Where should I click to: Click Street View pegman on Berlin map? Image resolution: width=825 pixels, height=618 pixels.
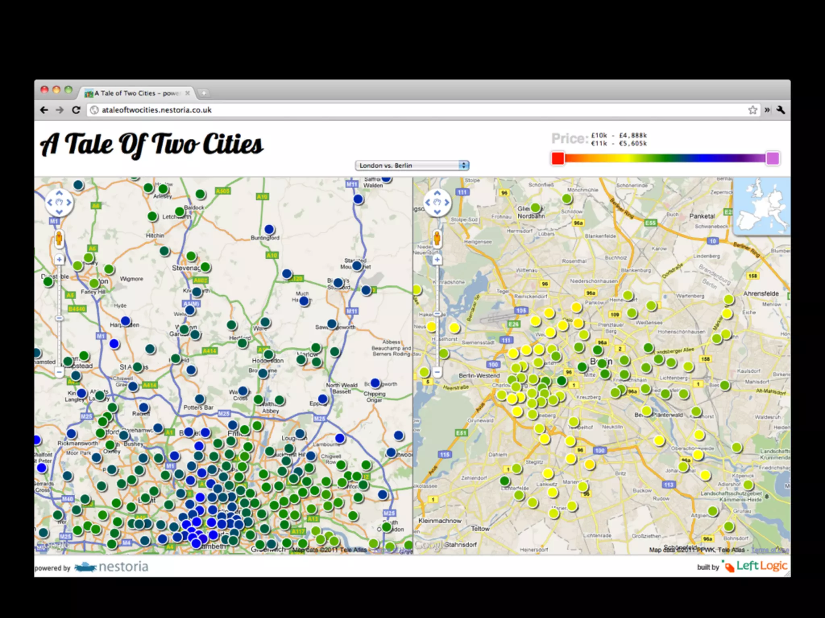pos(437,239)
